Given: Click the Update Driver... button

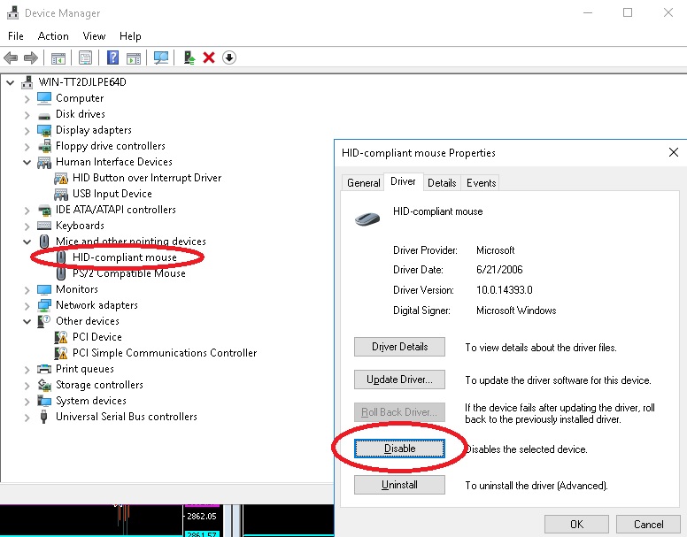Looking at the screenshot, I should point(399,380).
